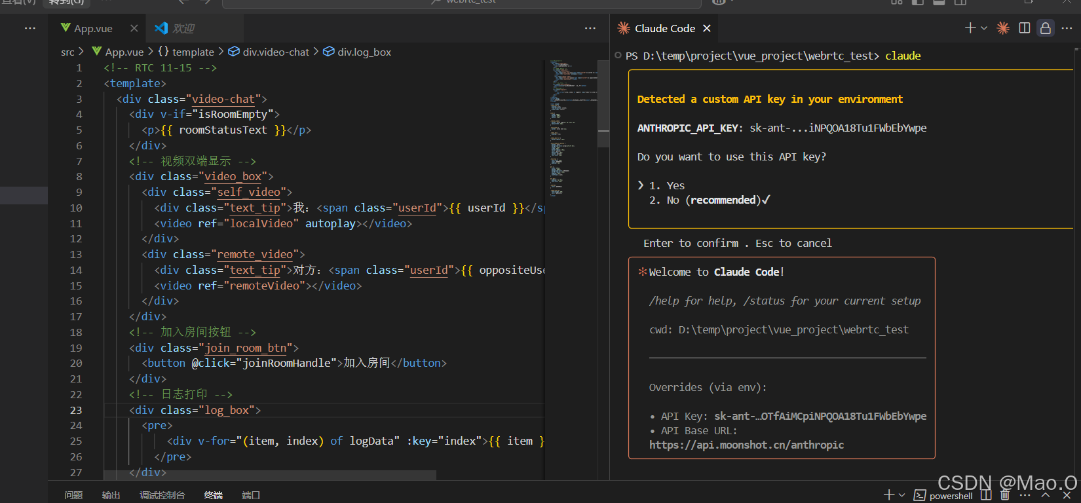Viewport: 1081px width, 503px height.
Task: Split the Claude Code editor right
Action: click(1025, 28)
